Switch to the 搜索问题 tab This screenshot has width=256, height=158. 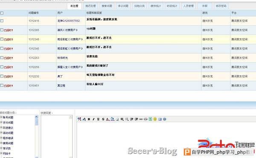click(x=107, y=6)
